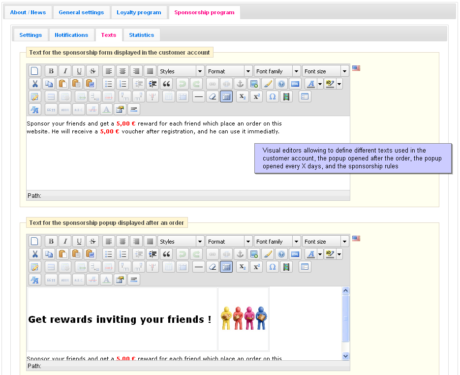Toggle Bold in the customer account editor

pos(51,71)
